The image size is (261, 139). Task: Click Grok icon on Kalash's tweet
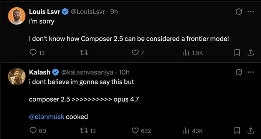[239, 72]
